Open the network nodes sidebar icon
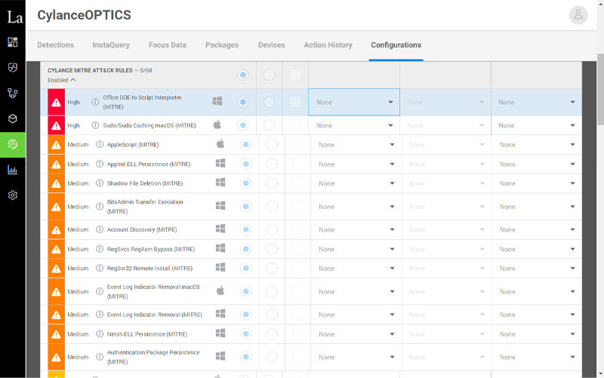Viewport: 604px width, 378px height. 13,93
